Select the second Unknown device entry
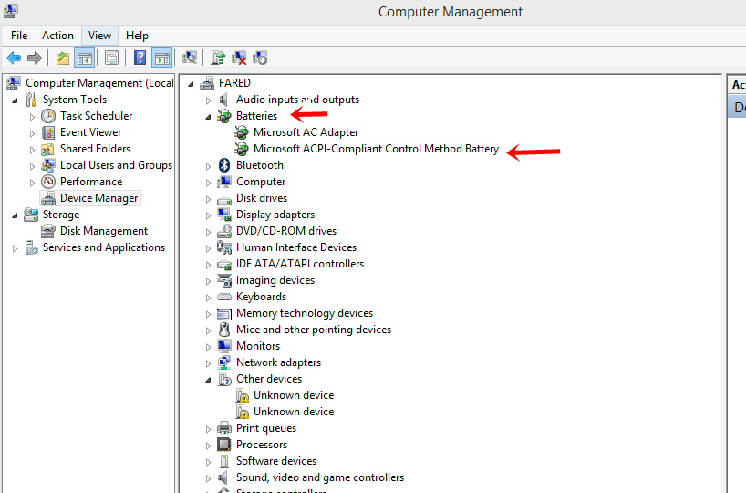 (x=294, y=412)
